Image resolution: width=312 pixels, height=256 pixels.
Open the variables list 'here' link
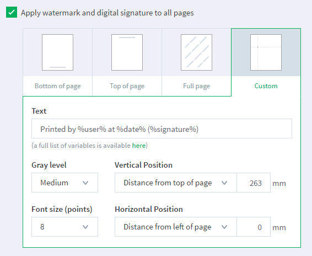139,146
